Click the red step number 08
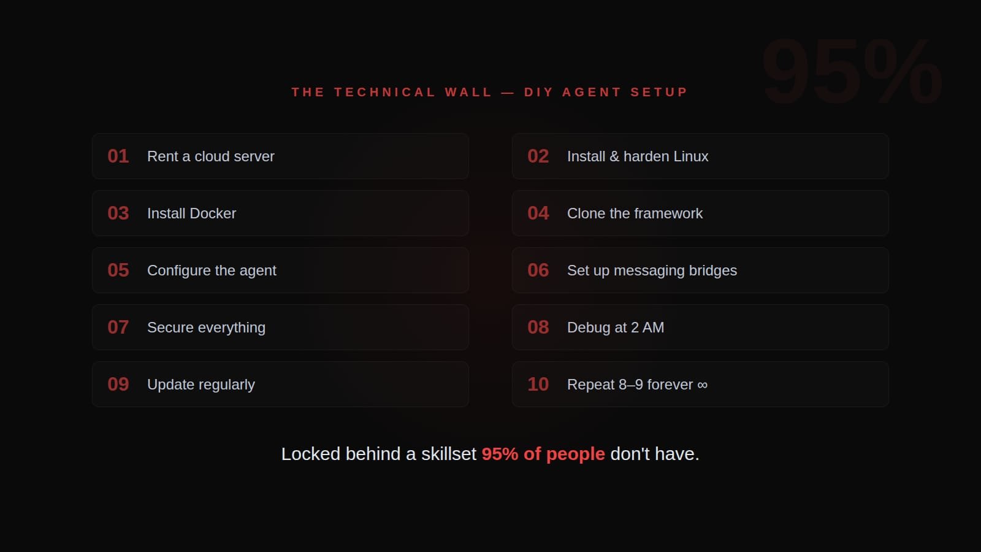The width and height of the screenshot is (981, 552). [538, 327]
